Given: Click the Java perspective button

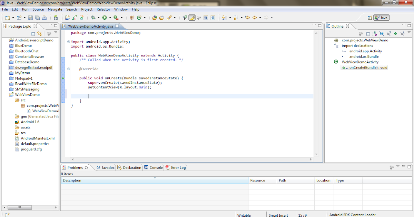Looking at the screenshot, I should (382, 17).
